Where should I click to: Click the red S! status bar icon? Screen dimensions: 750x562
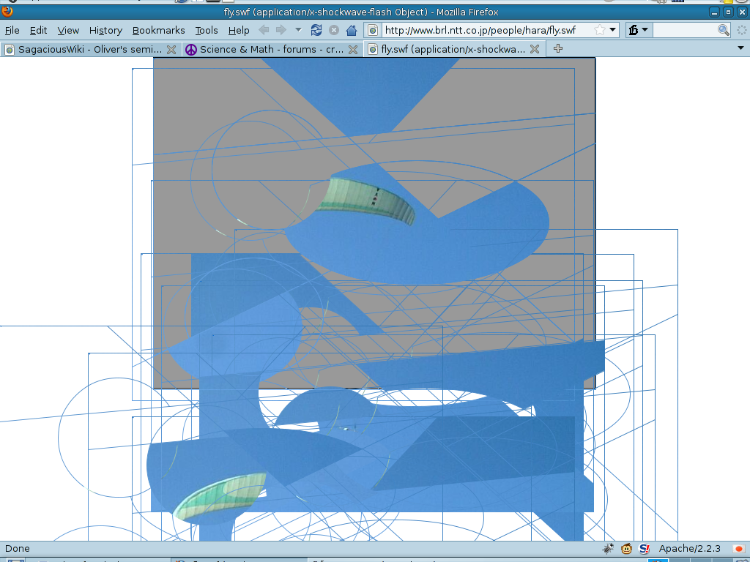pos(645,548)
